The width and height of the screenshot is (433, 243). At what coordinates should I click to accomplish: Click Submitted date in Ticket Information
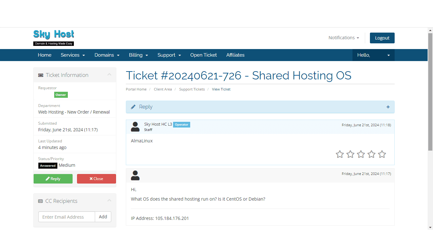(68, 130)
